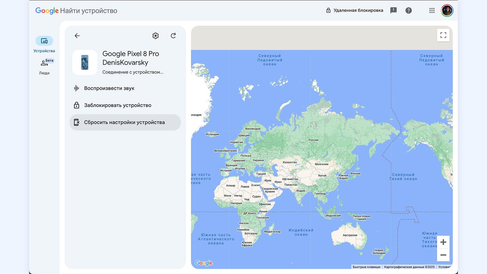The height and width of the screenshot is (274, 487).
Task: Click the Индийский океан label
Action: point(301,232)
